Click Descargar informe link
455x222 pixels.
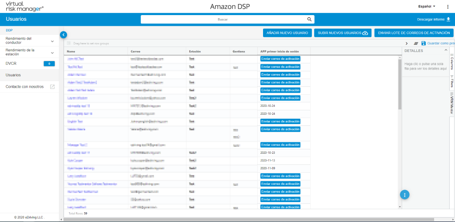[x=431, y=19]
